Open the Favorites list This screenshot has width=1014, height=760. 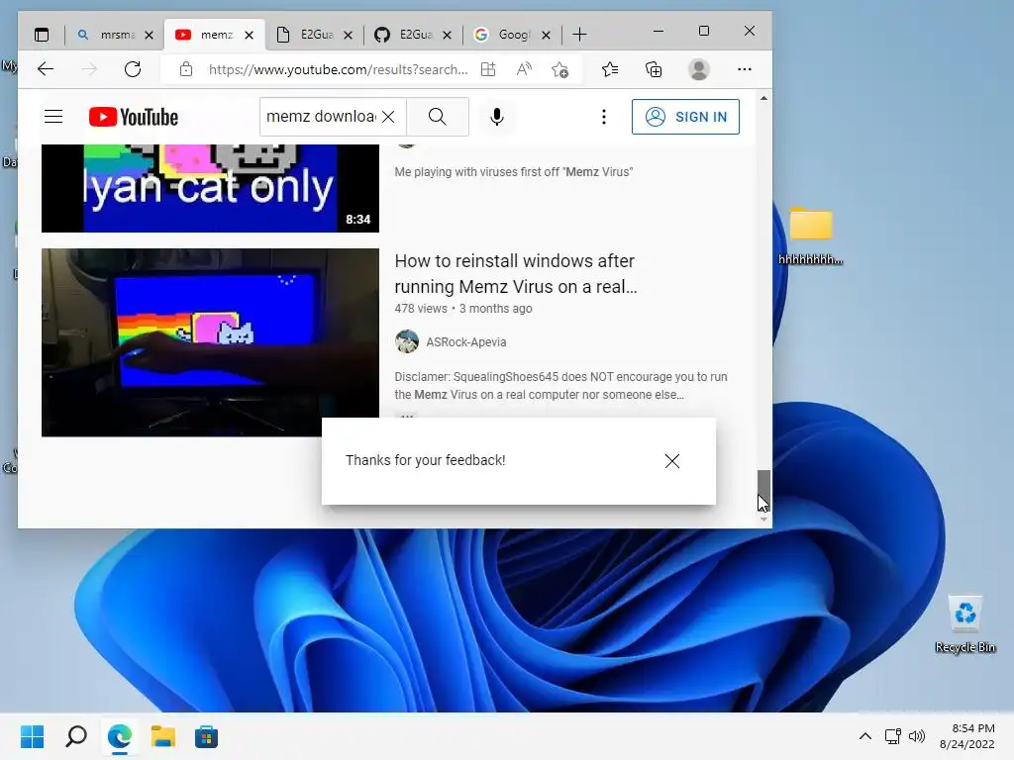click(610, 69)
